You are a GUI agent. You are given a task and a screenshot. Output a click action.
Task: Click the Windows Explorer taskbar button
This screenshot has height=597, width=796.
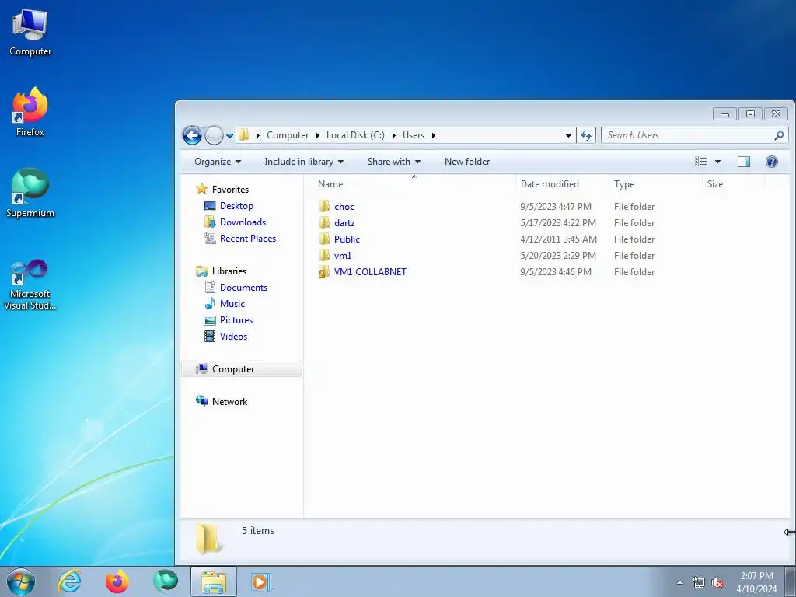coord(214,581)
